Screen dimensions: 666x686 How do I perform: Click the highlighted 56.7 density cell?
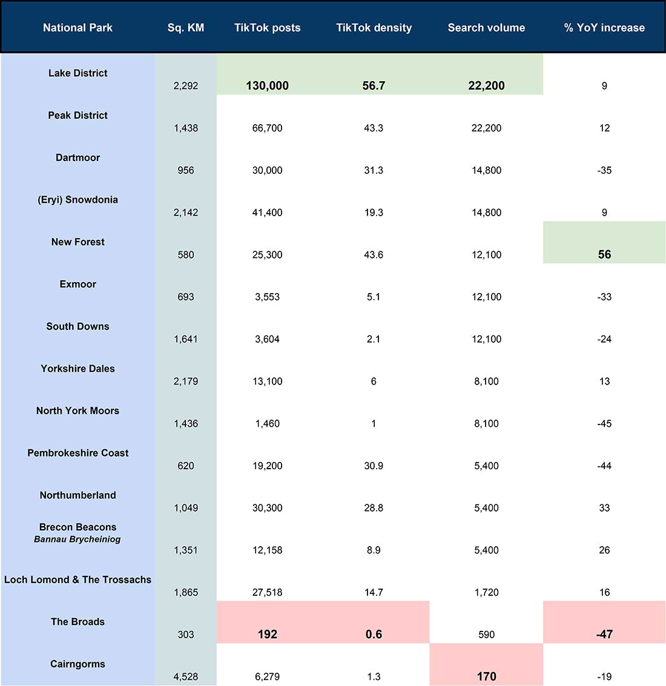374,85
